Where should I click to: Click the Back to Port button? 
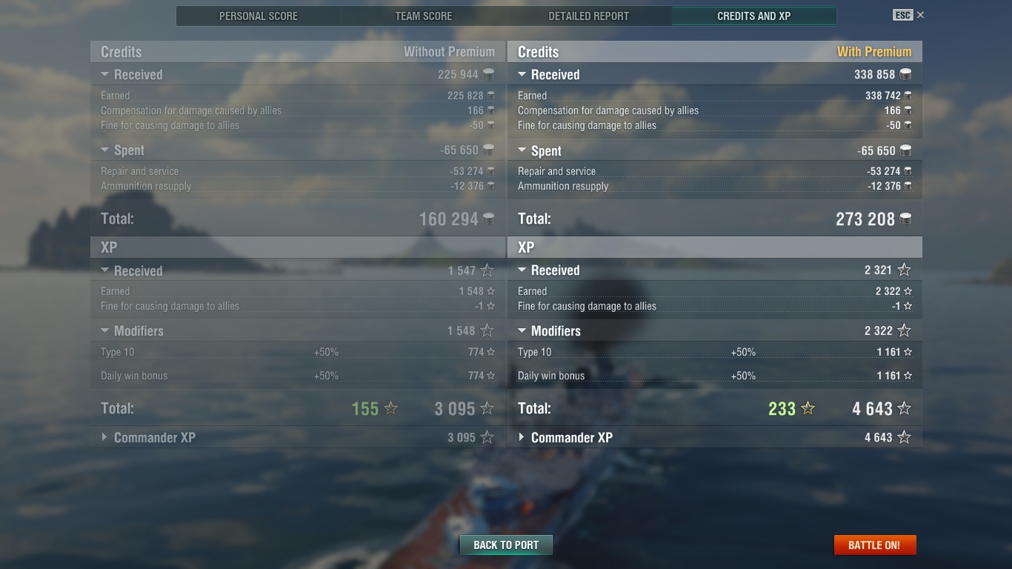point(506,545)
